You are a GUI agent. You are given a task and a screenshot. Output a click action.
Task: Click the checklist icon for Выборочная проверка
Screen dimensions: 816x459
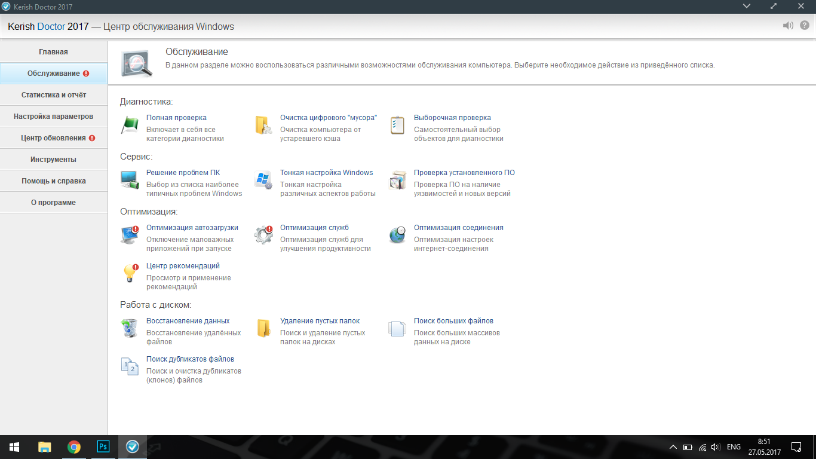(398, 126)
